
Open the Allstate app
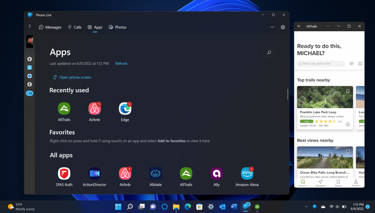(156, 174)
